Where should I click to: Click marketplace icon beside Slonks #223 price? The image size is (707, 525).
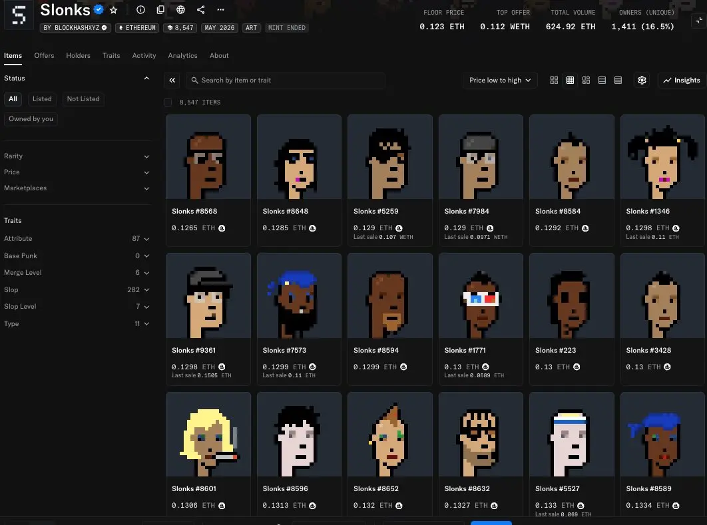tap(577, 367)
